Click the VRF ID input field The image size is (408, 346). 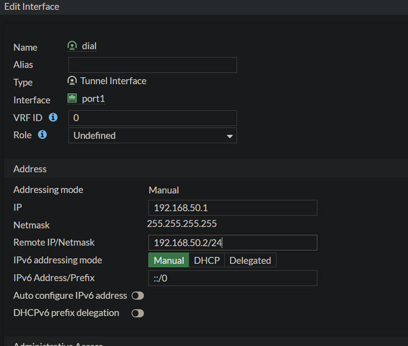(x=152, y=118)
